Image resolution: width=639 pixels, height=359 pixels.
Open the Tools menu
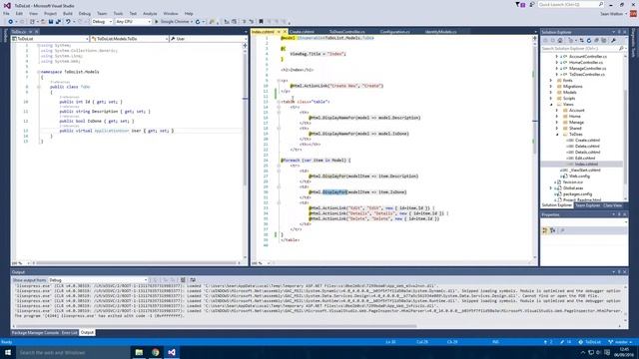[118, 13]
